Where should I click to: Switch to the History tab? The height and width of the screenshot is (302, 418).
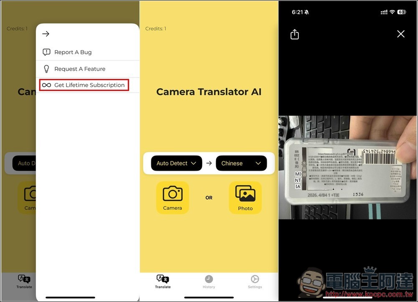(x=209, y=282)
